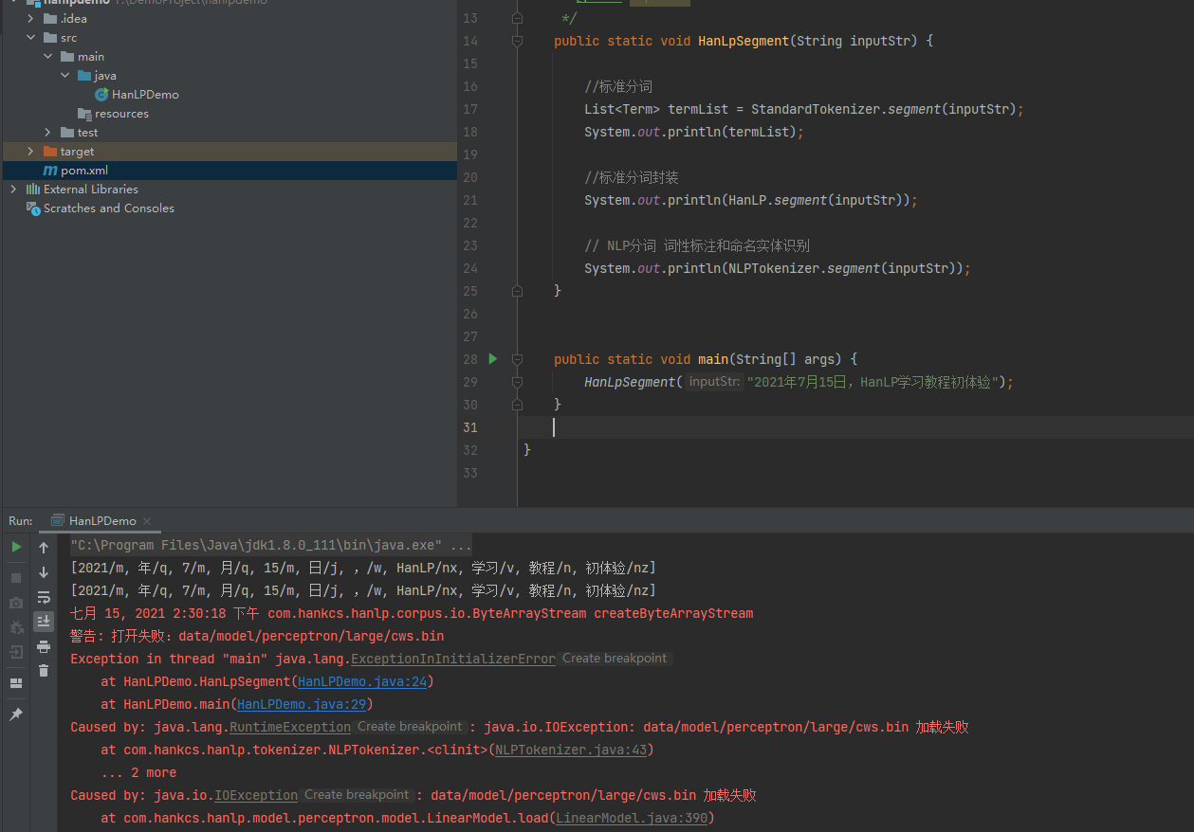Click the Stop process square icon
Screen dimensions: 1194x832
[x=16, y=577]
